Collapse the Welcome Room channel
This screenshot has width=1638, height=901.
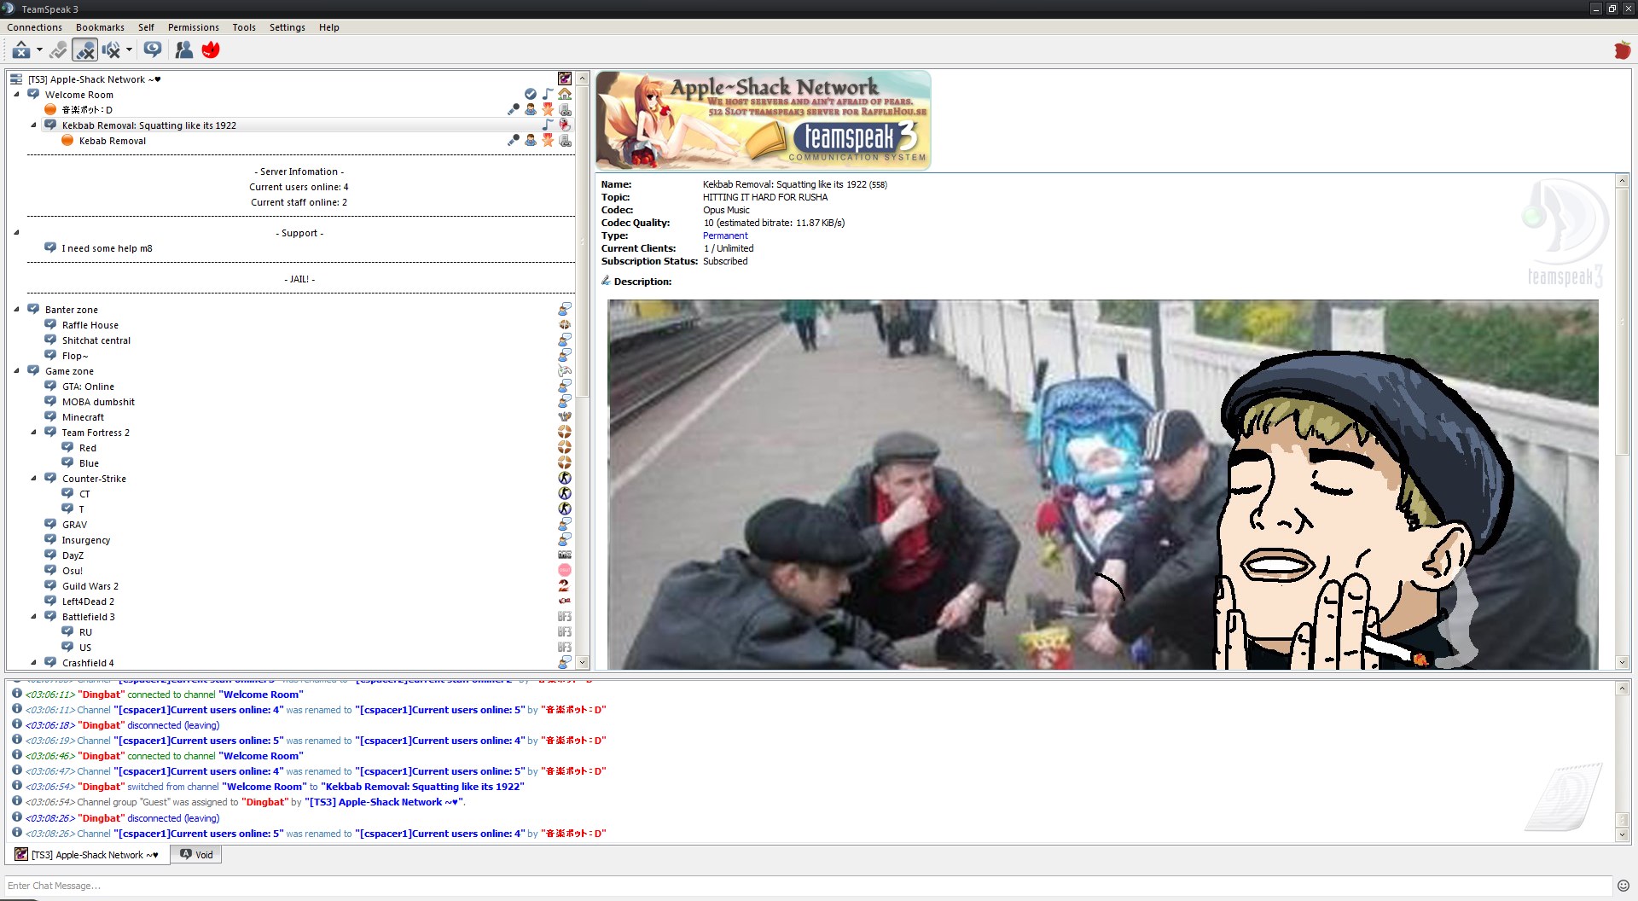[x=16, y=95]
